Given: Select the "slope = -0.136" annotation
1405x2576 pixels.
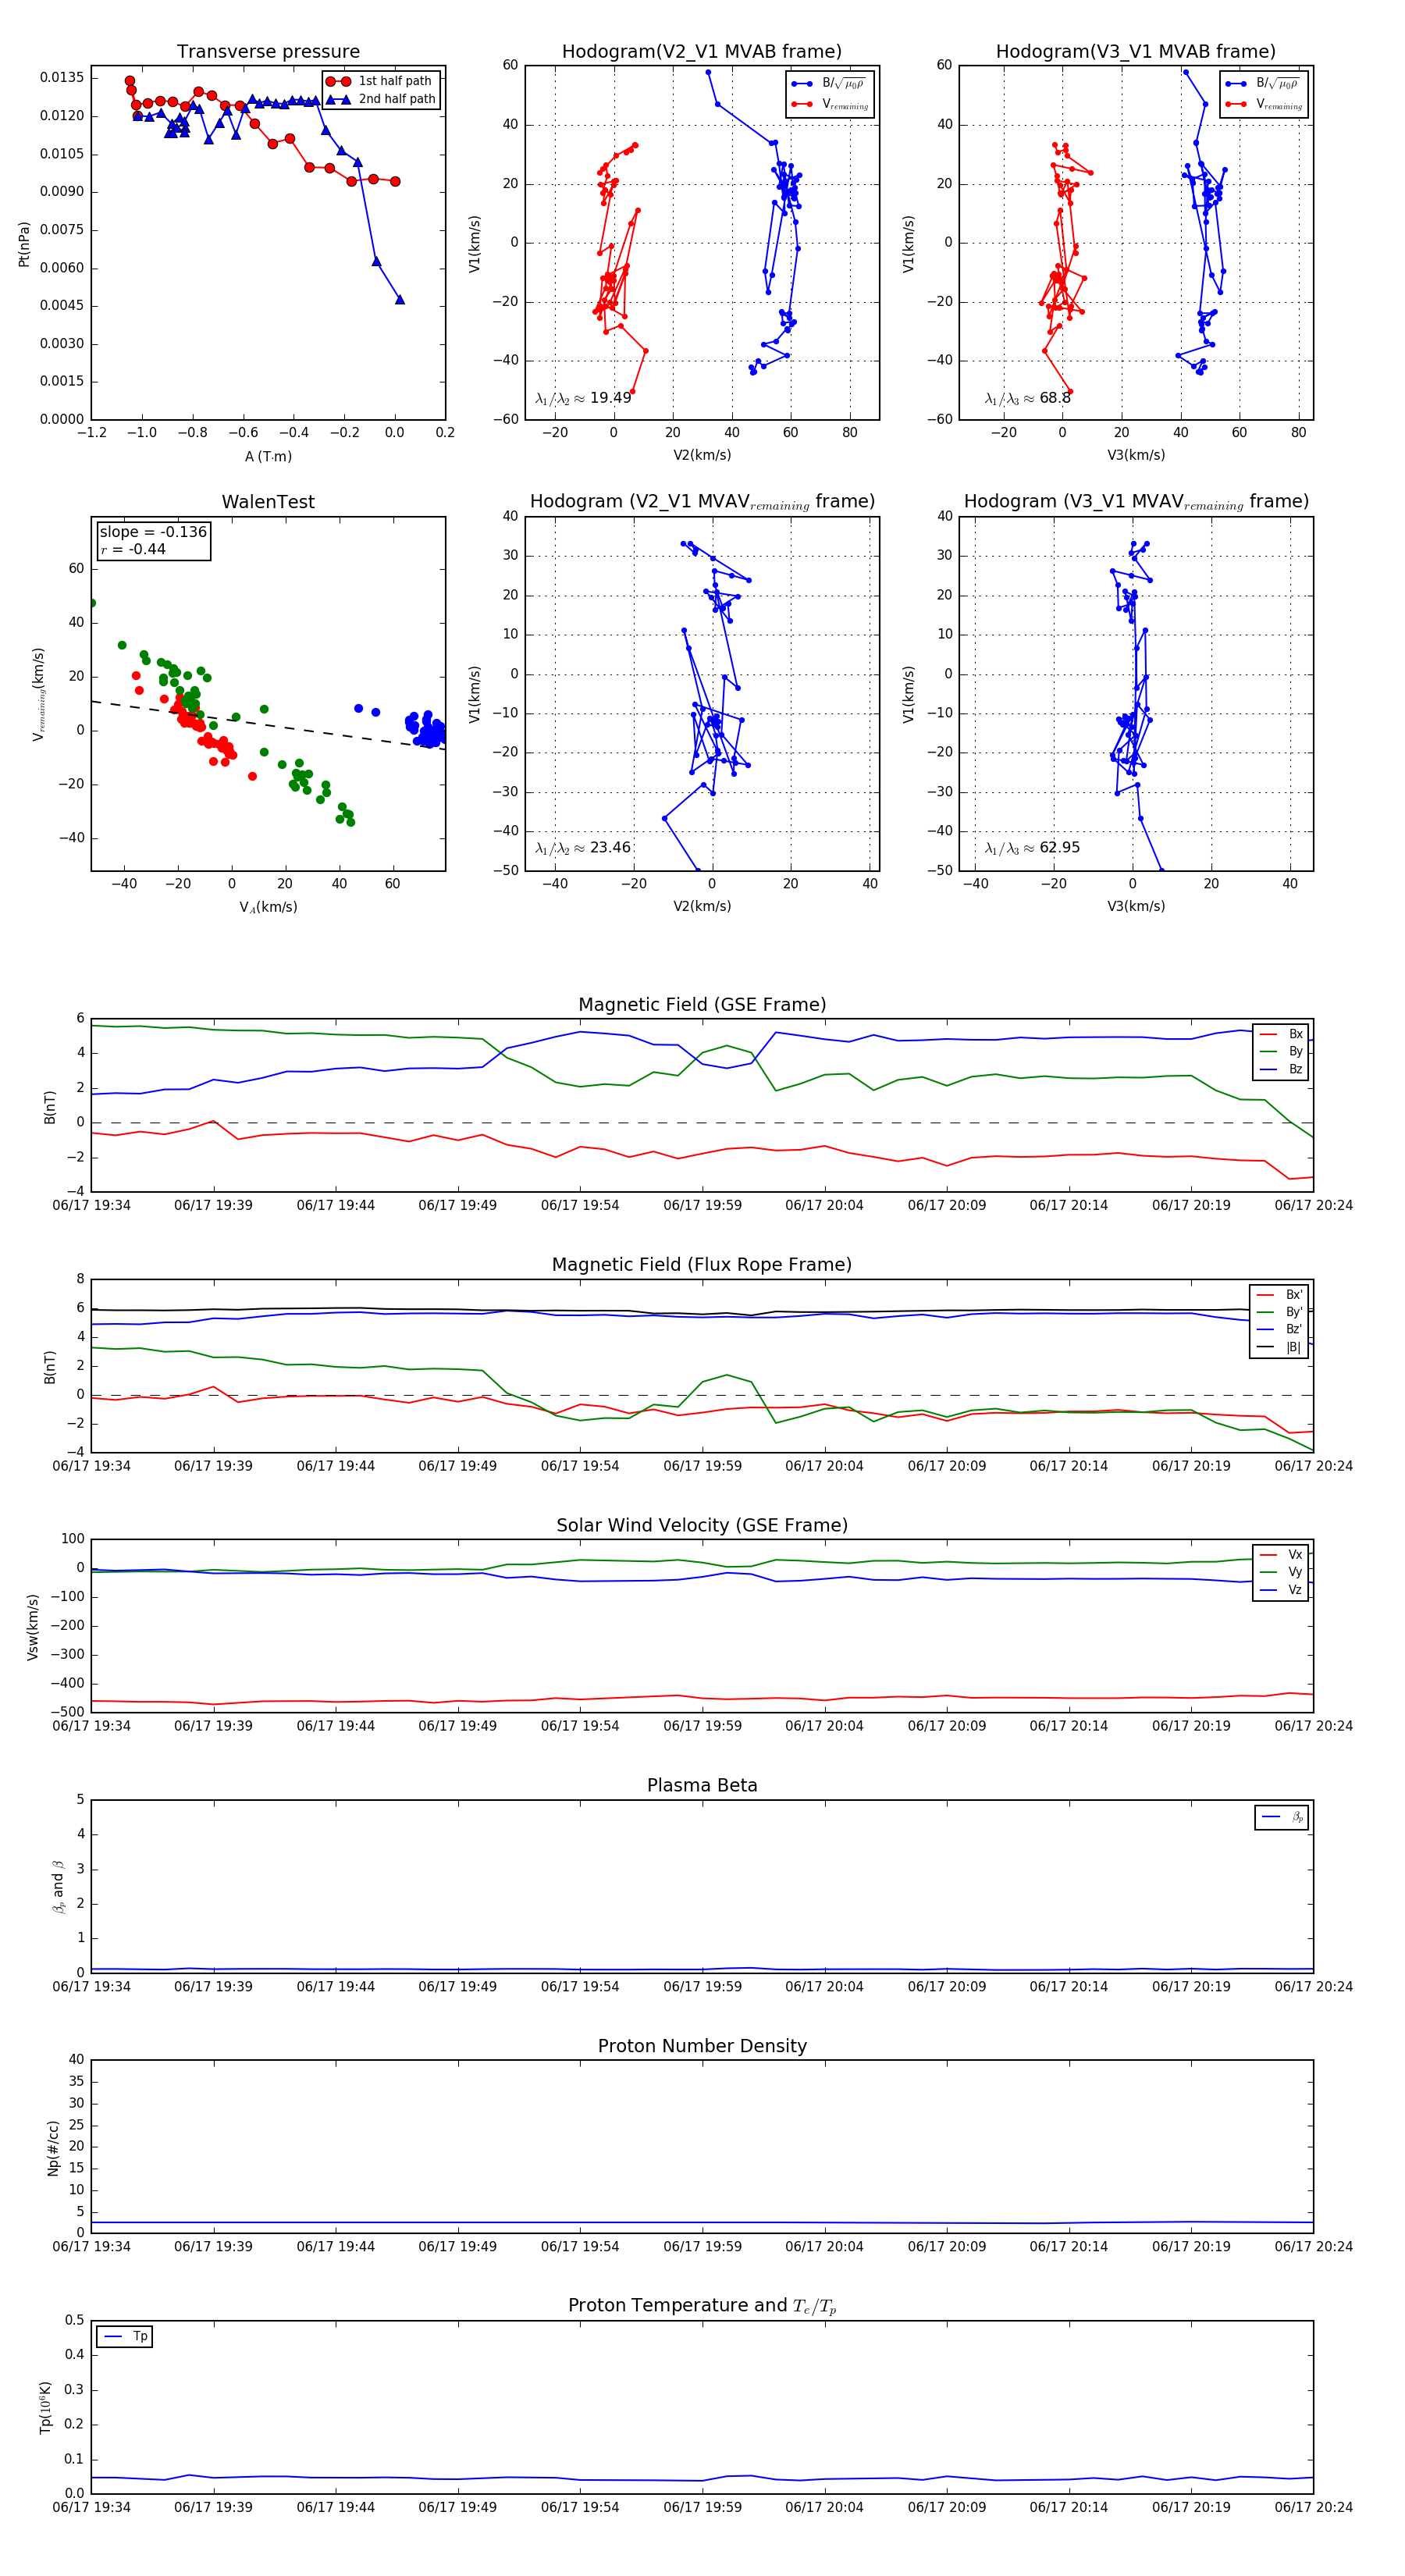Looking at the screenshot, I should pyautogui.click(x=153, y=532).
